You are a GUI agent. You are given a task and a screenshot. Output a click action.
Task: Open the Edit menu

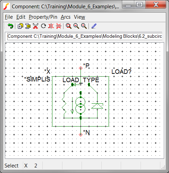21,17
